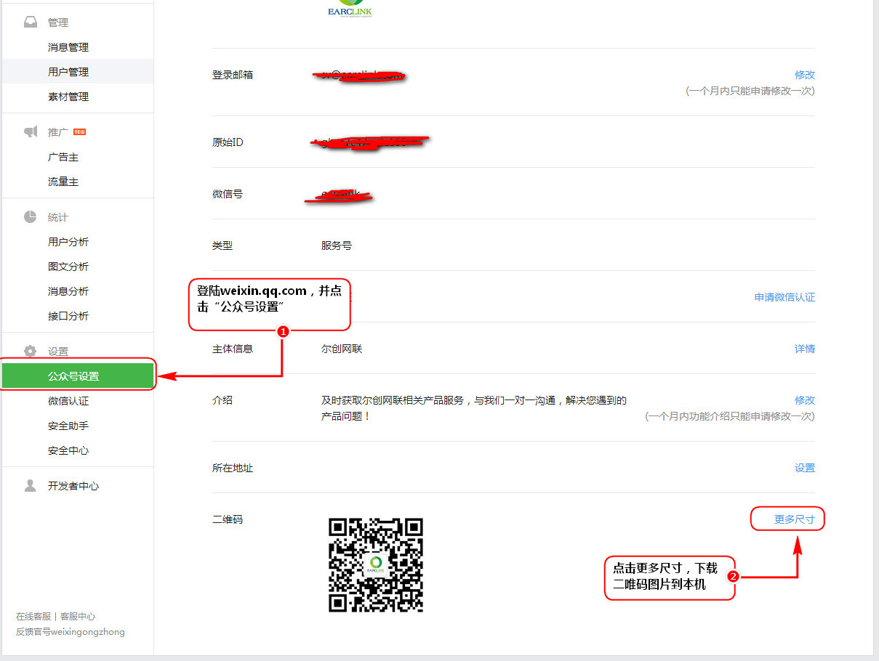Open 详情 for 主体信息

[804, 349]
